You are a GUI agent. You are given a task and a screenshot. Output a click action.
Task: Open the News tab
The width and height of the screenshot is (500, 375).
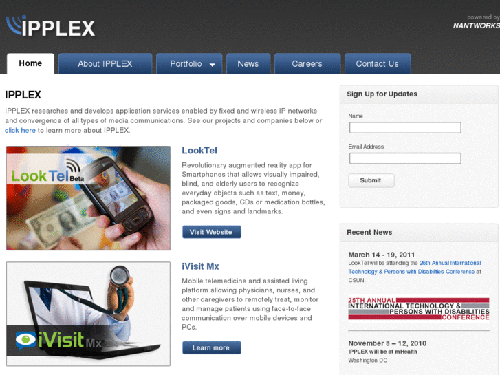248,63
